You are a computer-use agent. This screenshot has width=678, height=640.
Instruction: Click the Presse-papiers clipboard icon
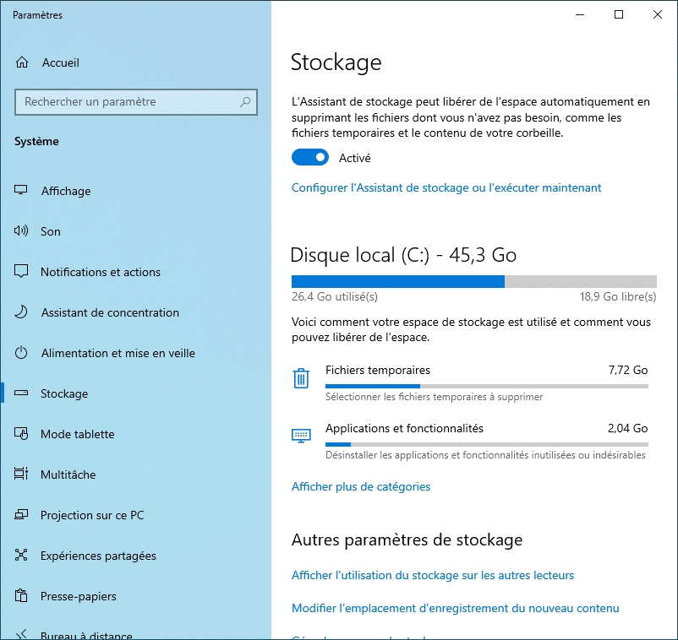[x=22, y=596]
